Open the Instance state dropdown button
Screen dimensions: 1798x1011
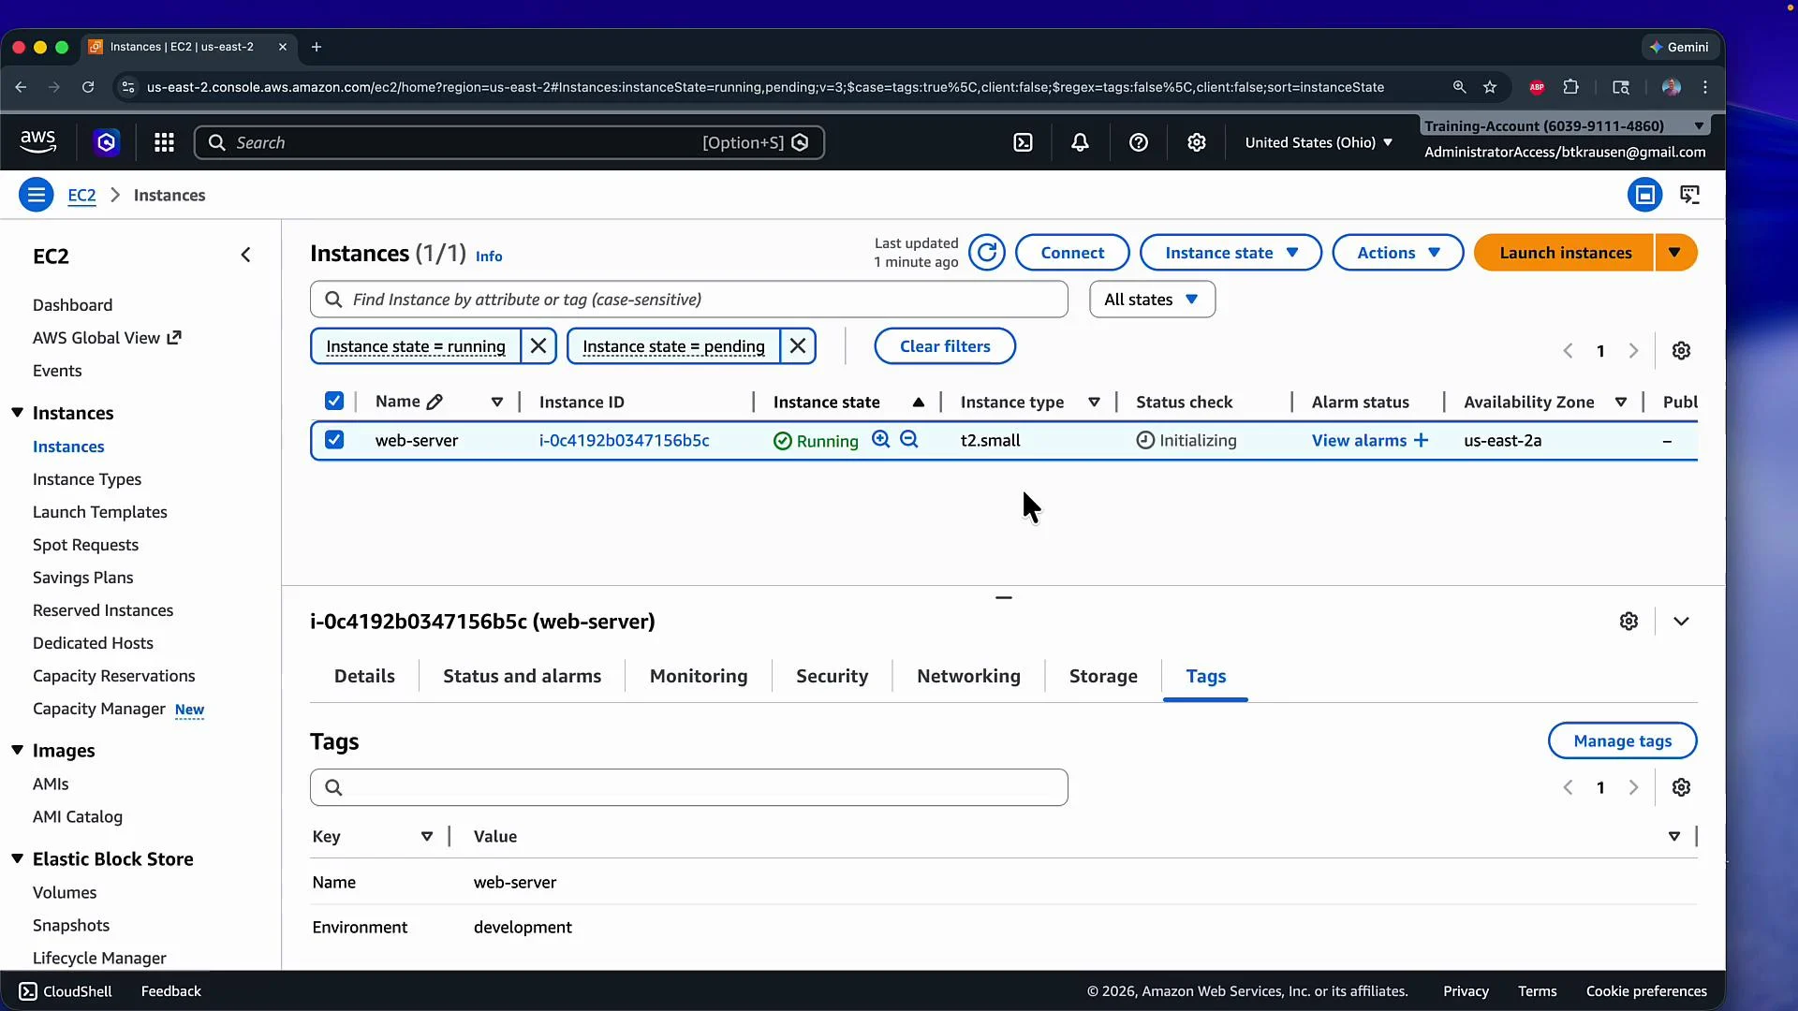tap(1231, 253)
